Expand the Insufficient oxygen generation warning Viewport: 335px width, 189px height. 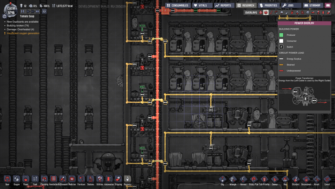(x=23, y=33)
